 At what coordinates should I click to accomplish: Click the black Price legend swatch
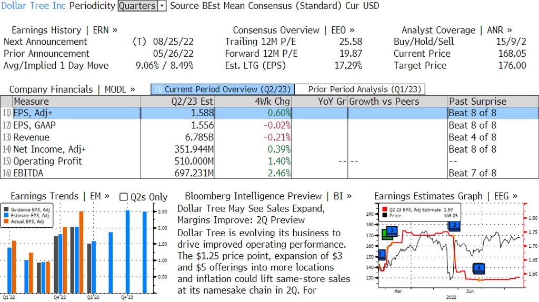(384, 215)
